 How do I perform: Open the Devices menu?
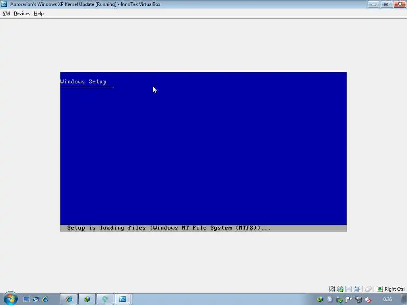(x=22, y=14)
